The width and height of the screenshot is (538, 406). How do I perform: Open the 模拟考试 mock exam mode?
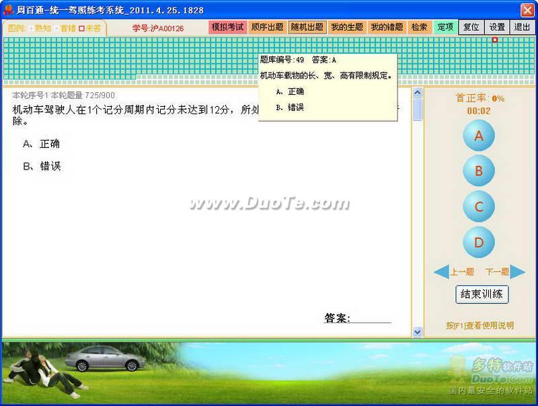point(227,27)
